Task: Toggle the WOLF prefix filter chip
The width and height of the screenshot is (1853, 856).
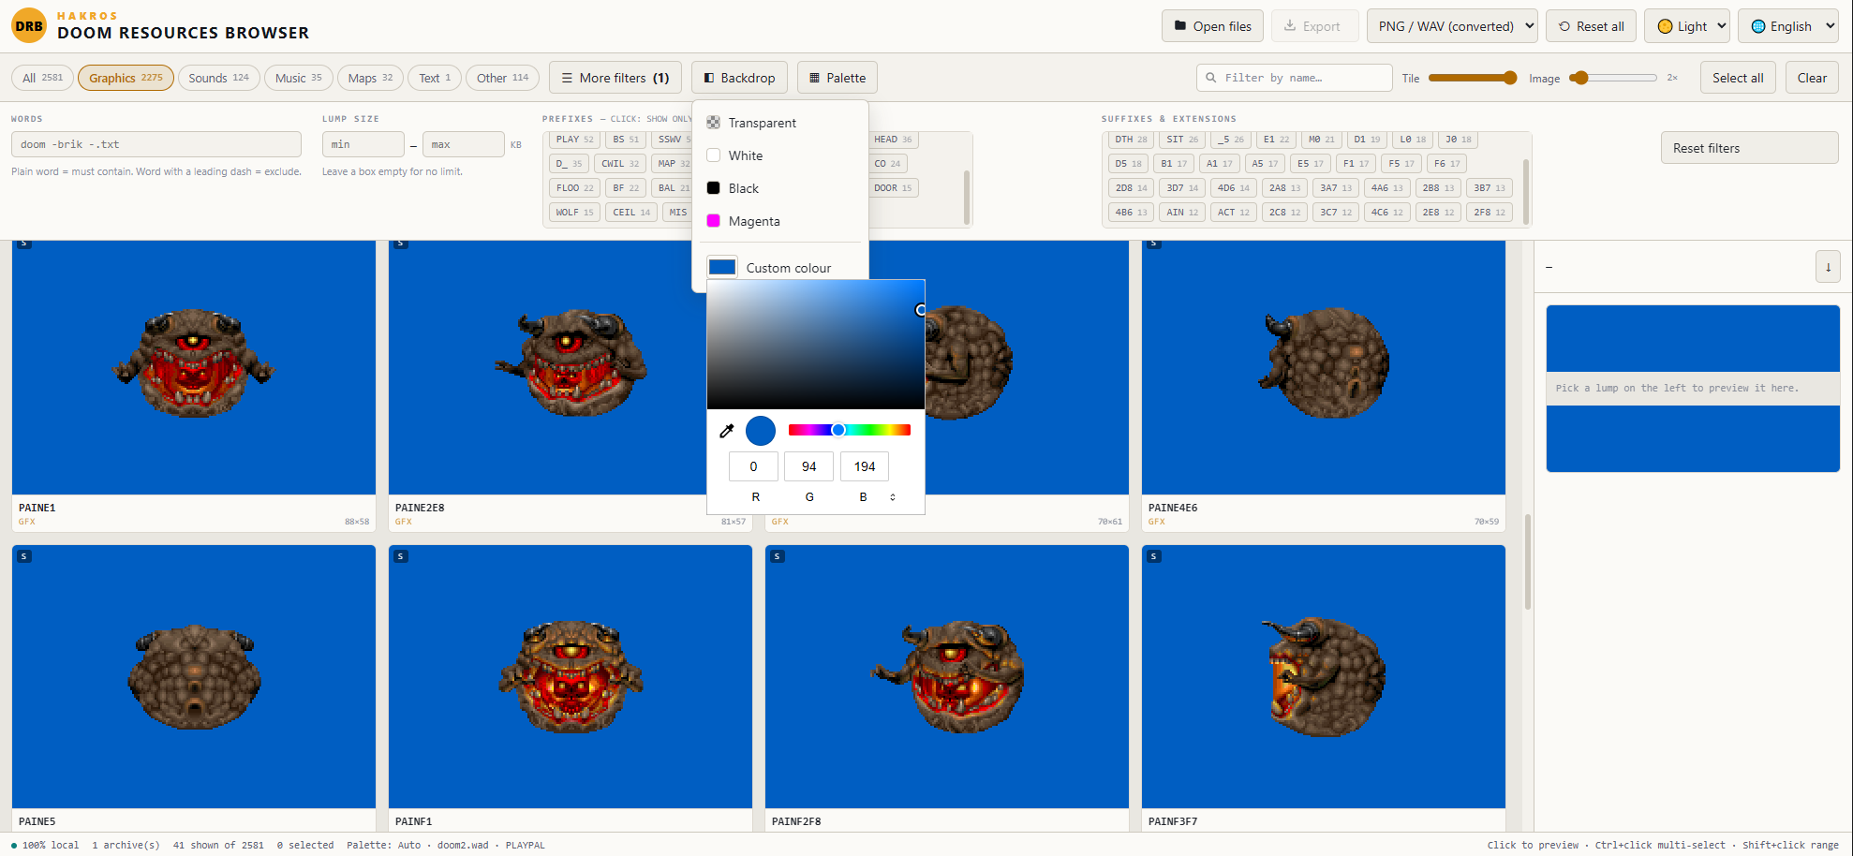Action: tap(574, 213)
